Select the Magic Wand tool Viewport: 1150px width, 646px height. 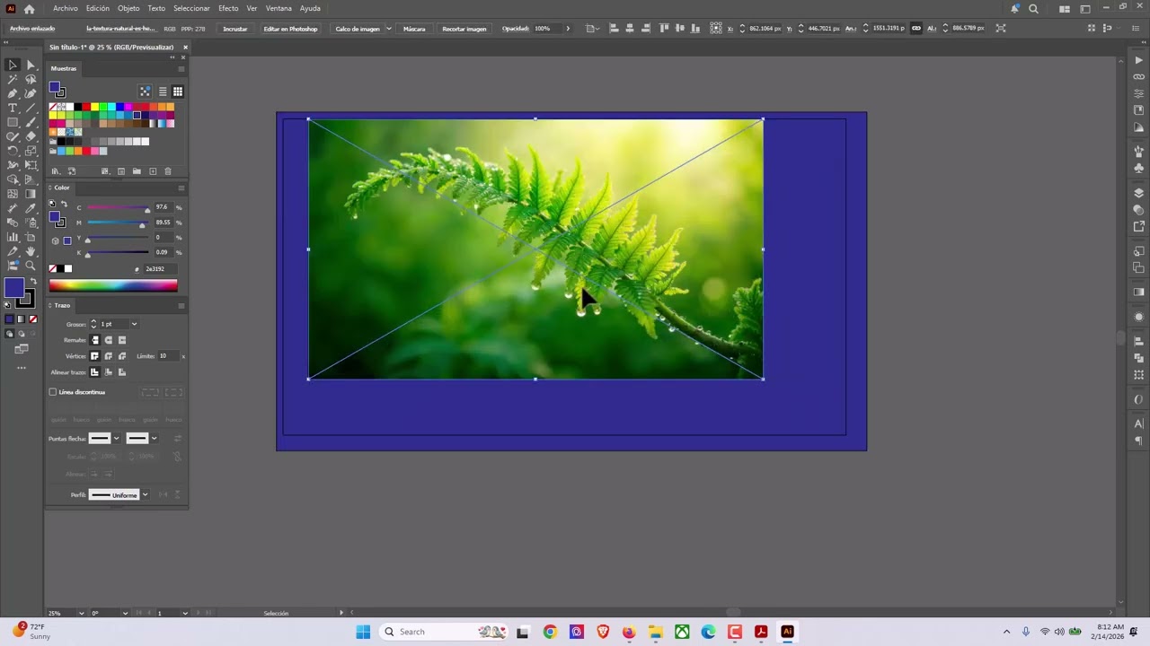tap(13, 79)
